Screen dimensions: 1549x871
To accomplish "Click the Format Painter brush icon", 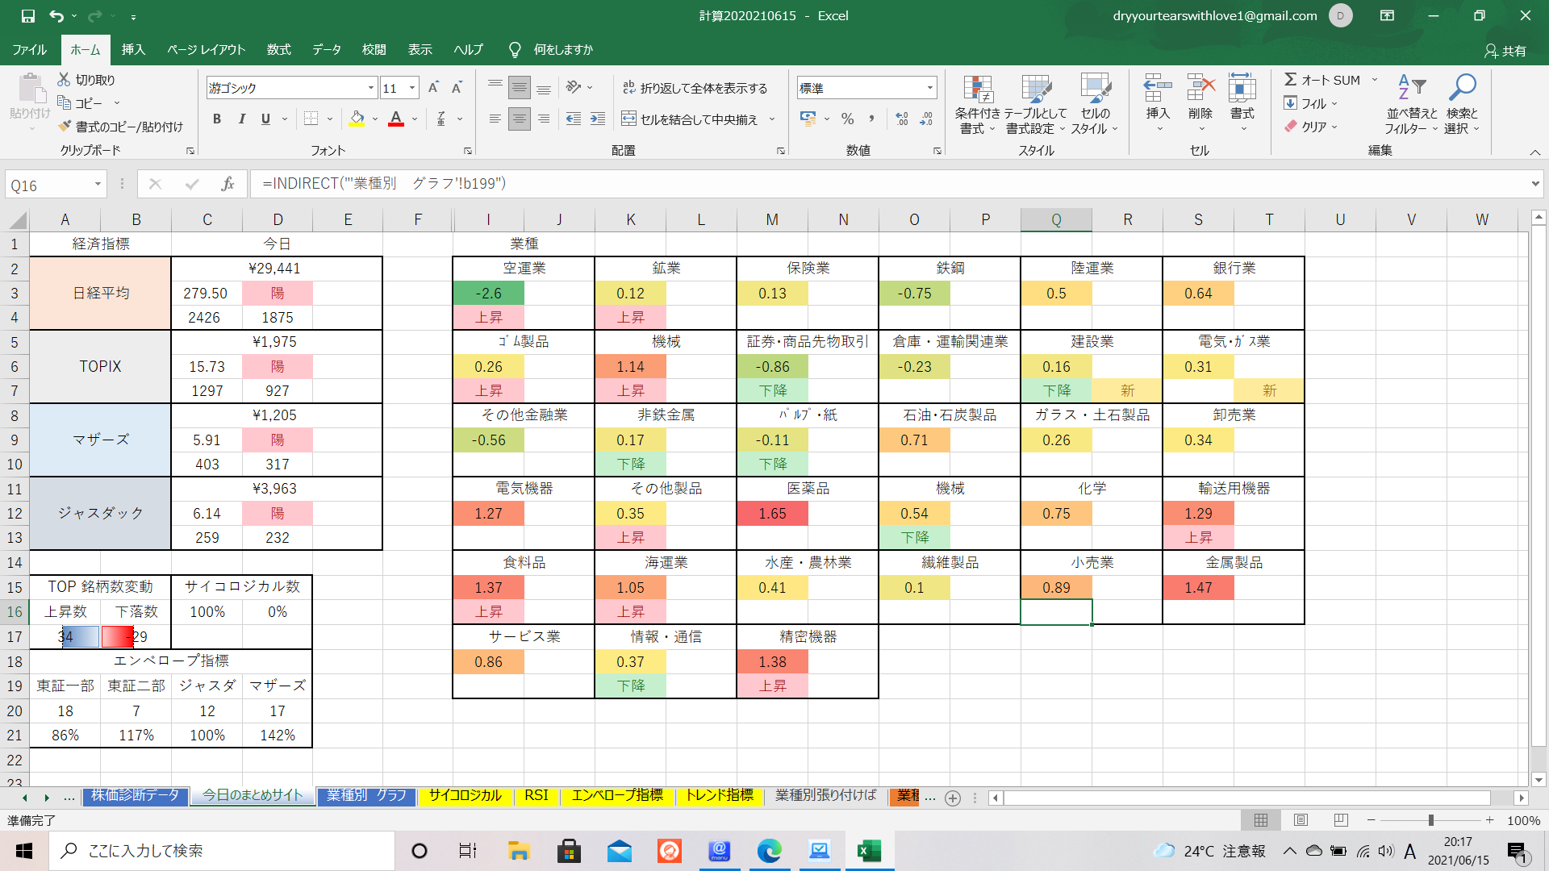I will [x=65, y=127].
